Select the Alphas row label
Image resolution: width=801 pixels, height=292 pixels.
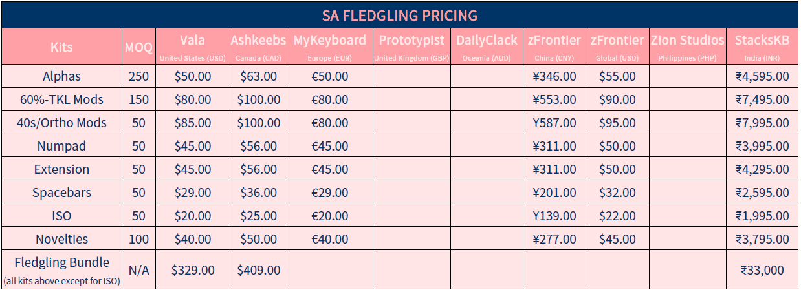(x=61, y=76)
